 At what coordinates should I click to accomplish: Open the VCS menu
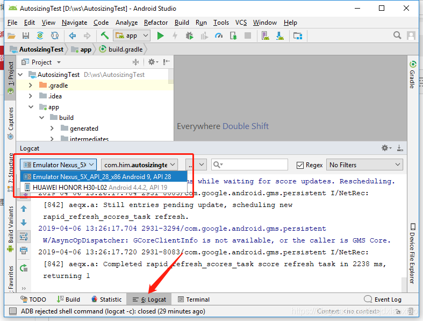click(x=241, y=23)
